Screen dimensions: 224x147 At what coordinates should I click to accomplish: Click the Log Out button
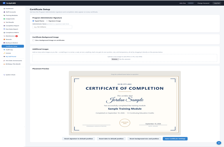217,3
